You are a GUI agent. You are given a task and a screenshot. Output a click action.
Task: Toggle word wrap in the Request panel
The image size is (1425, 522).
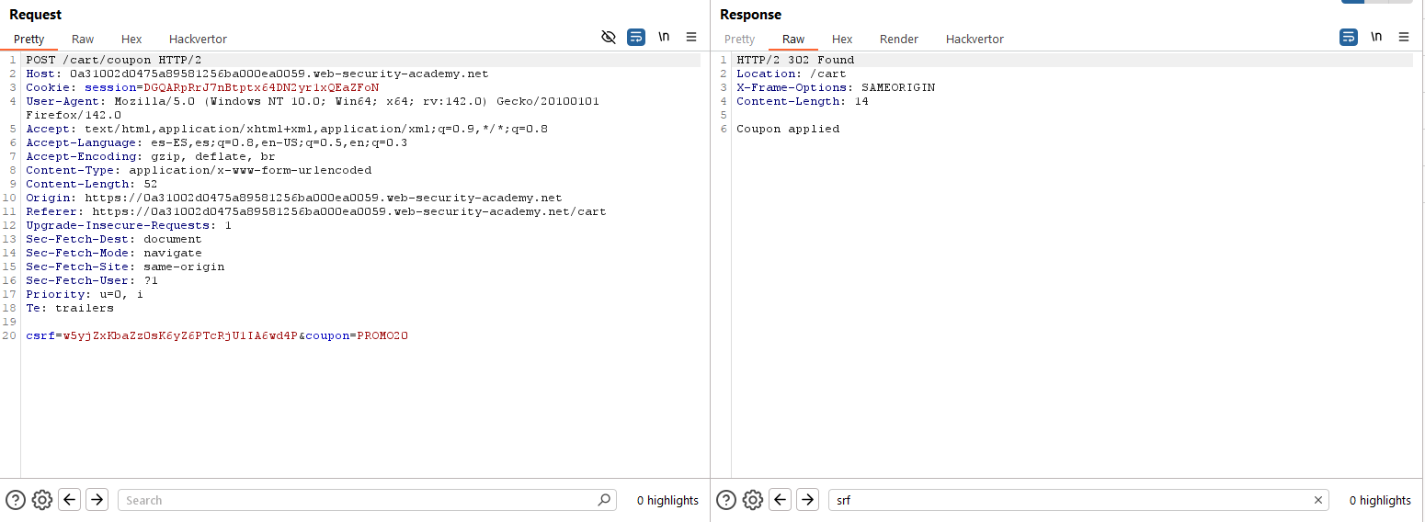636,37
